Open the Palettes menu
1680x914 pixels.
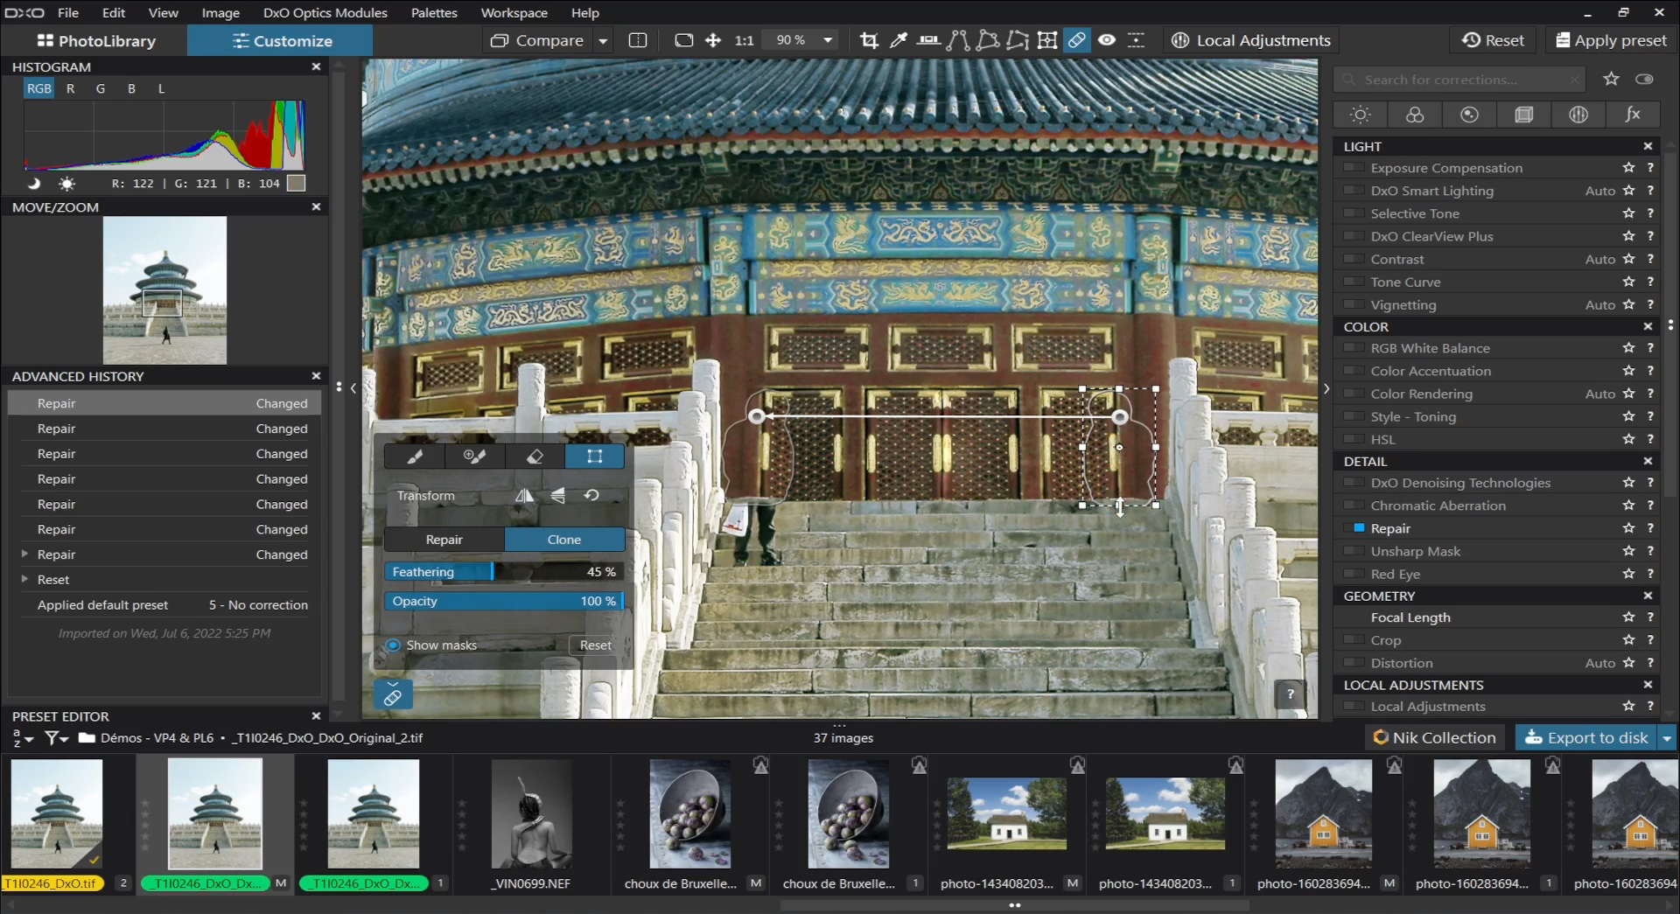click(434, 12)
